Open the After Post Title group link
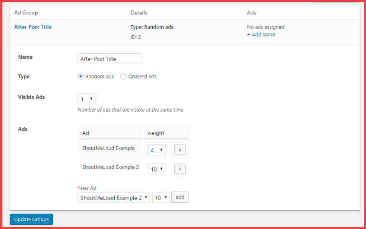Screen dimensions: 366x229 [33, 27]
